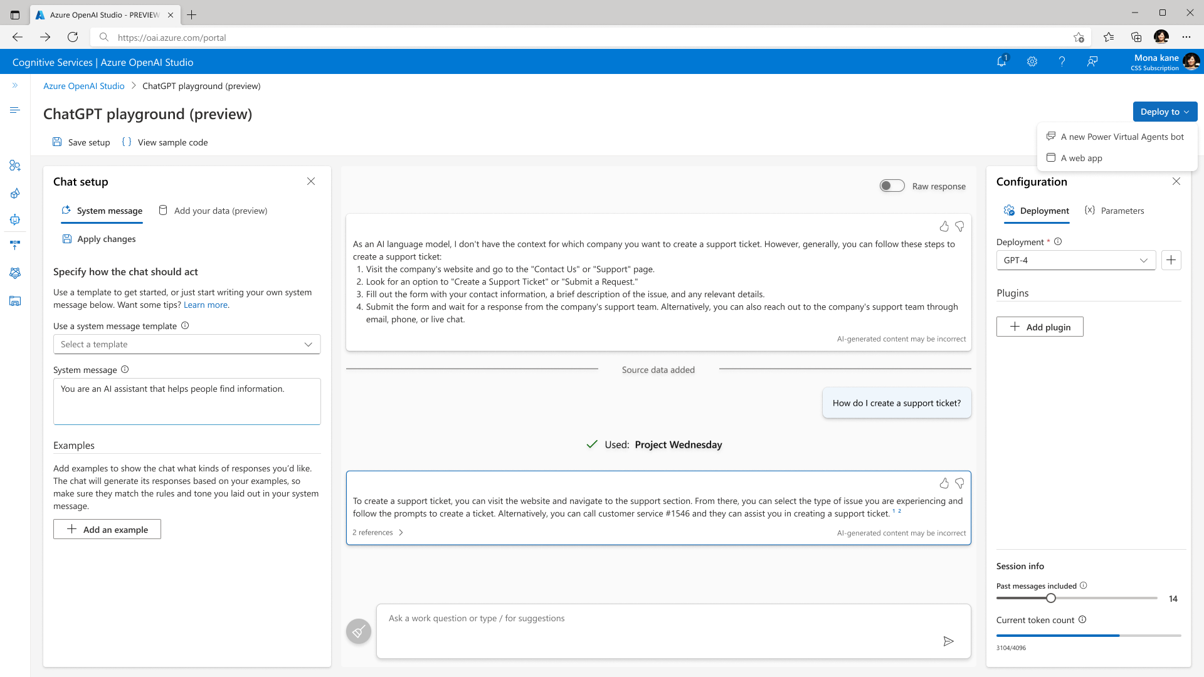Click the Add plugin button

1040,327
